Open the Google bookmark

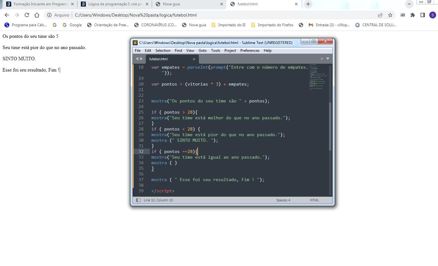point(72,25)
